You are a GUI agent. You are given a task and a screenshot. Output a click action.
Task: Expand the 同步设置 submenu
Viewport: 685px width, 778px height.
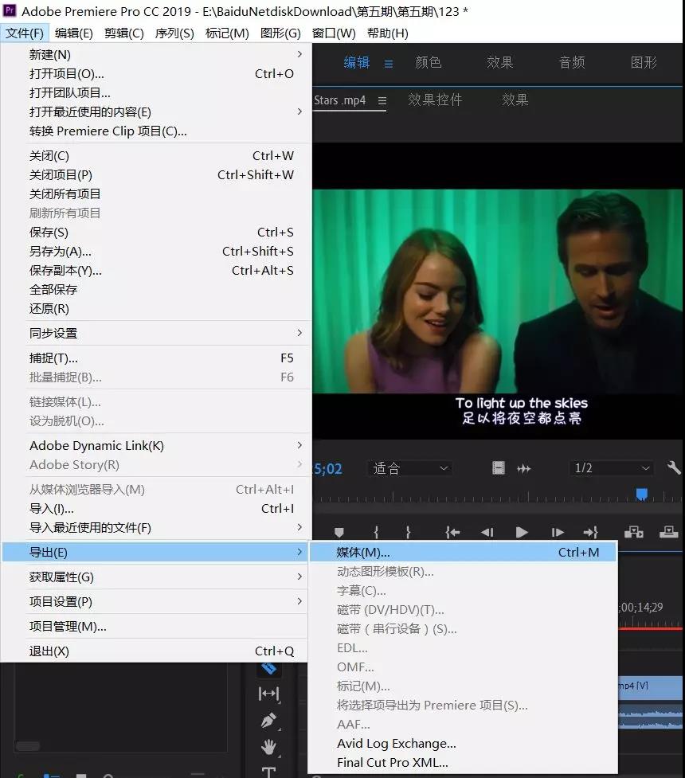point(156,334)
